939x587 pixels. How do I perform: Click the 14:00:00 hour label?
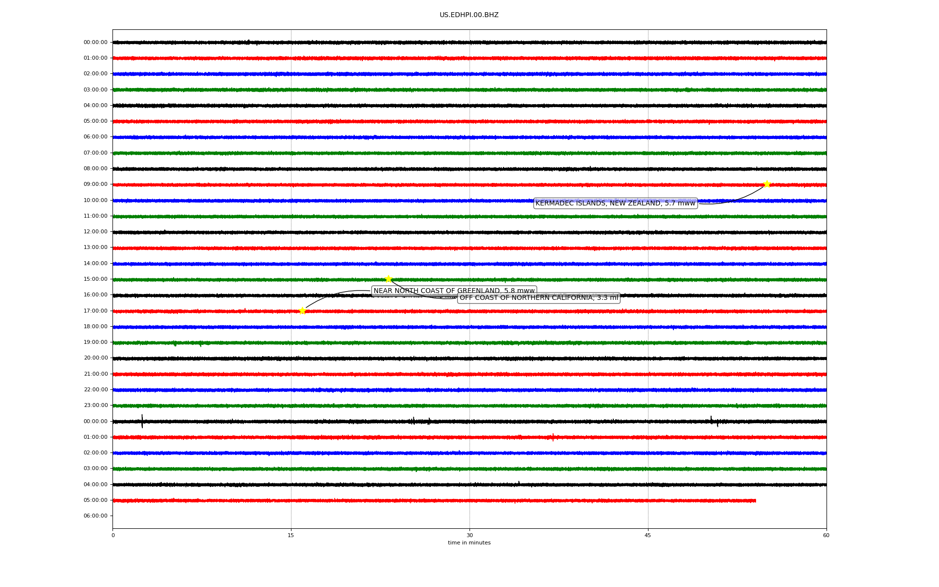tap(95, 263)
